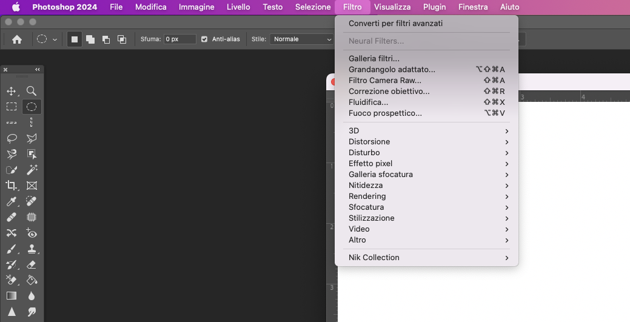Select the History Brush tool

pyautogui.click(x=12, y=264)
